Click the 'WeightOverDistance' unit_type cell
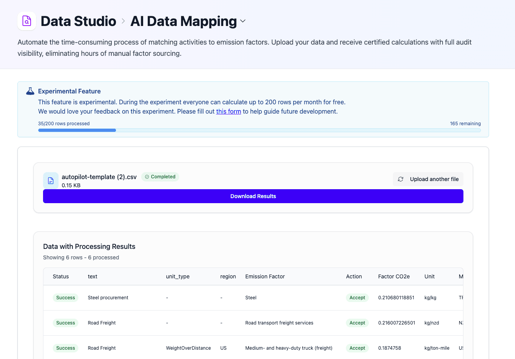Image resolution: width=515 pixels, height=359 pixels. pyautogui.click(x=188, y=348)
